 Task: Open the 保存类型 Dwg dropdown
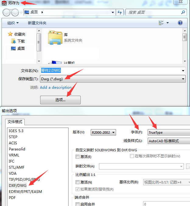[113, 79]
